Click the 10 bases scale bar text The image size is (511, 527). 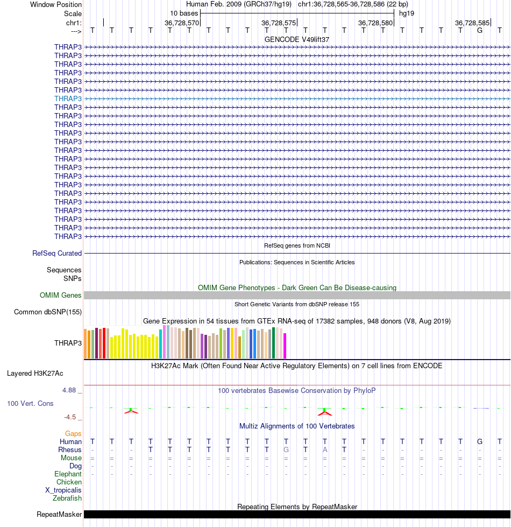click(x=184, y=13)
